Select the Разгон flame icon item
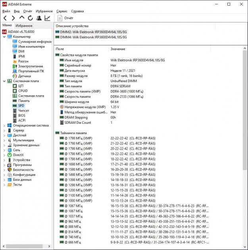 23,61
